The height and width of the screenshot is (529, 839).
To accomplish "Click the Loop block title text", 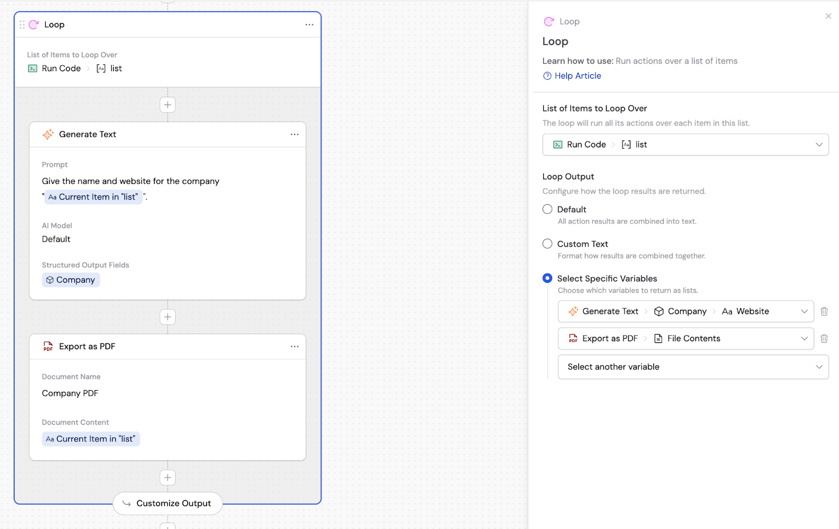I will tap(55, 25).
